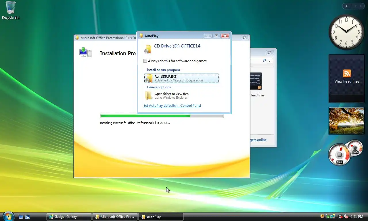368x221 pixels.
Task: Open Set AutoPlay defaults in Control Panel link
Action: click(x=172, y=106)
